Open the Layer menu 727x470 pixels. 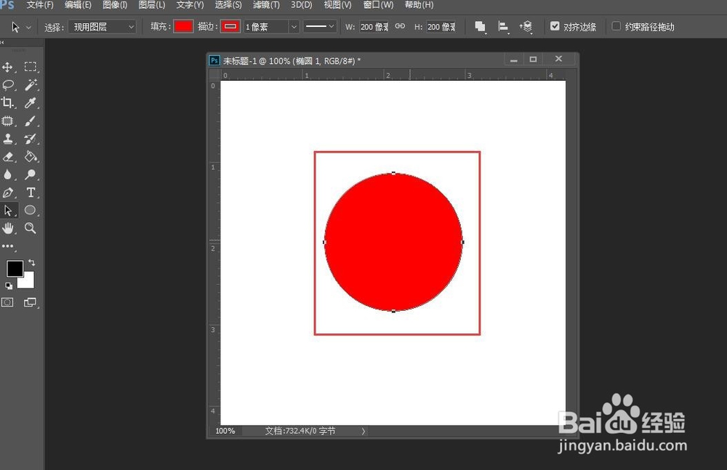(x=152, y=5)
